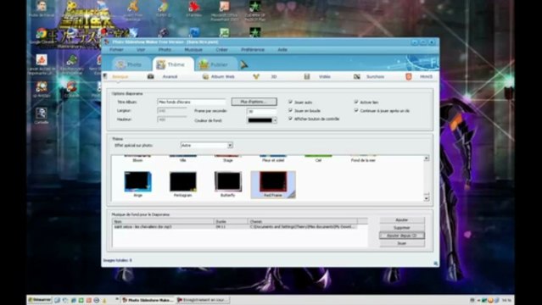The image size is (542, 305).
Task: Click the Ajouter depuis CD button
Action: [402, 236]
